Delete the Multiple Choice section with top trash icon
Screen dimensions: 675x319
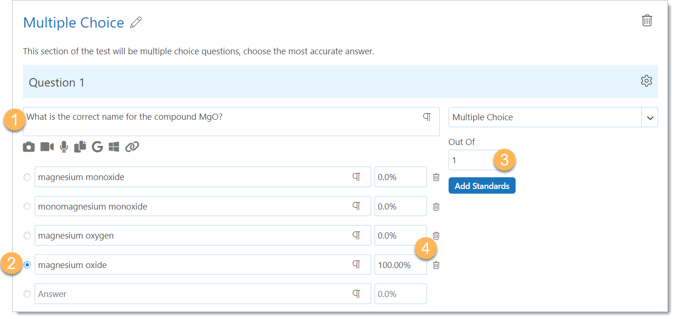tap(647, 21)
